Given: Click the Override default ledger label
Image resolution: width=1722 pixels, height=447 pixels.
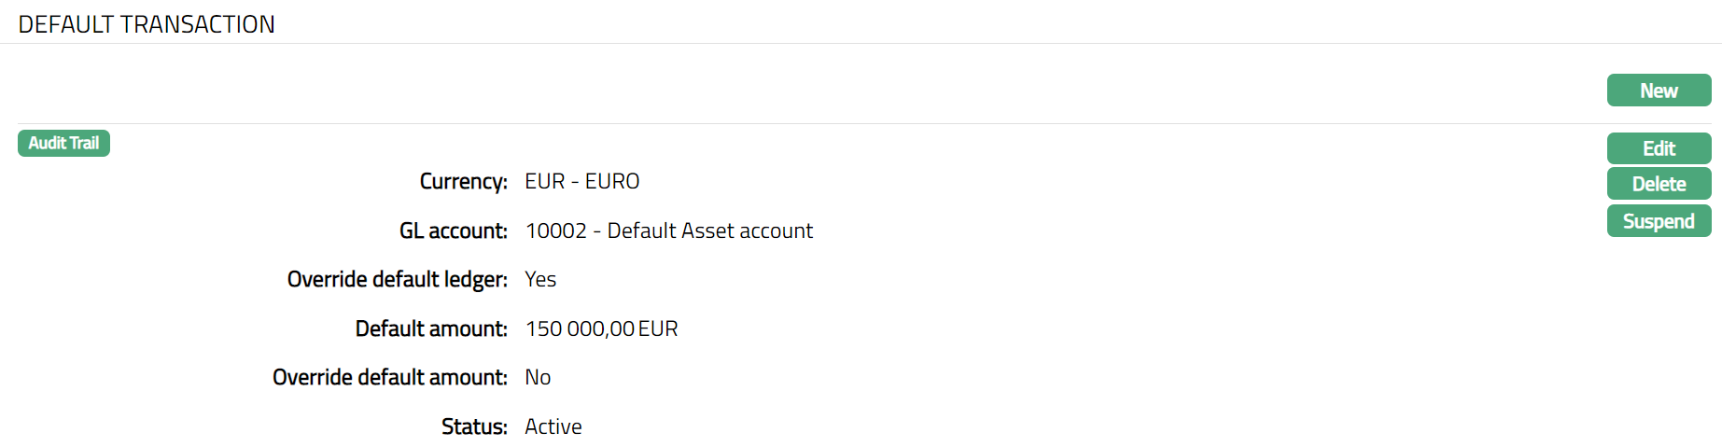Looking at the screenshot, I should coord(397,279).
